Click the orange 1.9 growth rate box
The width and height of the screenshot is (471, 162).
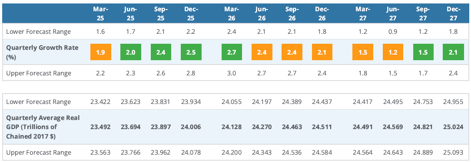point(101,52)
